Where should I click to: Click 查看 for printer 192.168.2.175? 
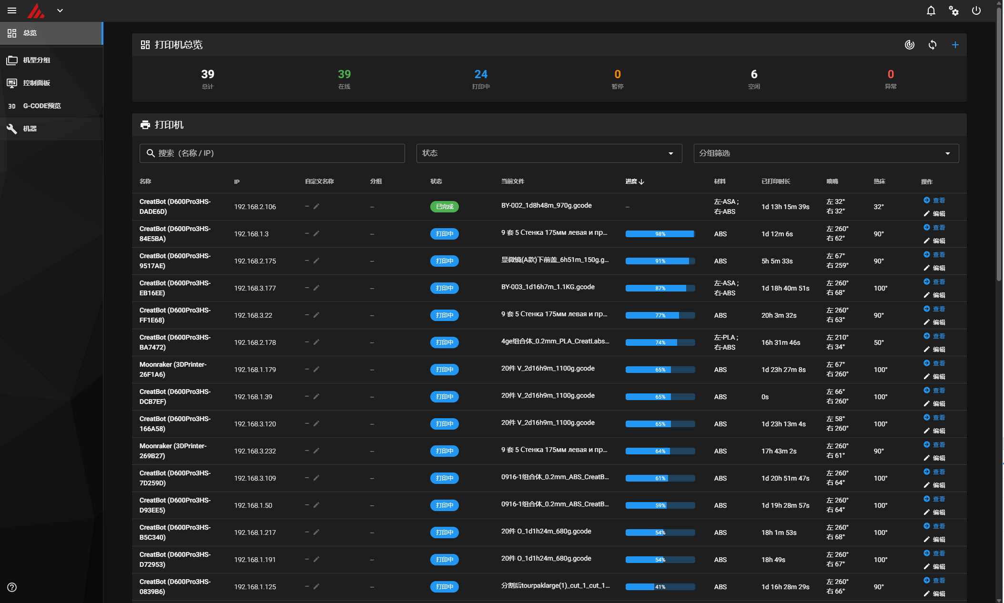pos(934,255)
